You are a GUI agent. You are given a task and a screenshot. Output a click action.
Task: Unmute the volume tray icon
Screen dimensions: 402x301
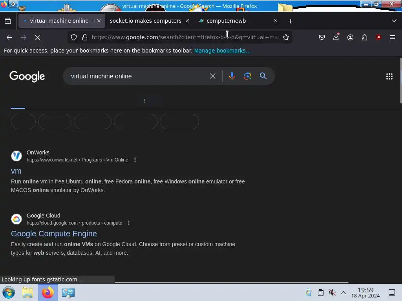click(332, 292)
